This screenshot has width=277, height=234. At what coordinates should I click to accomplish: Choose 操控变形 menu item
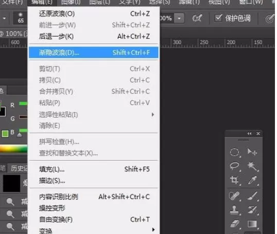[94, 208]
